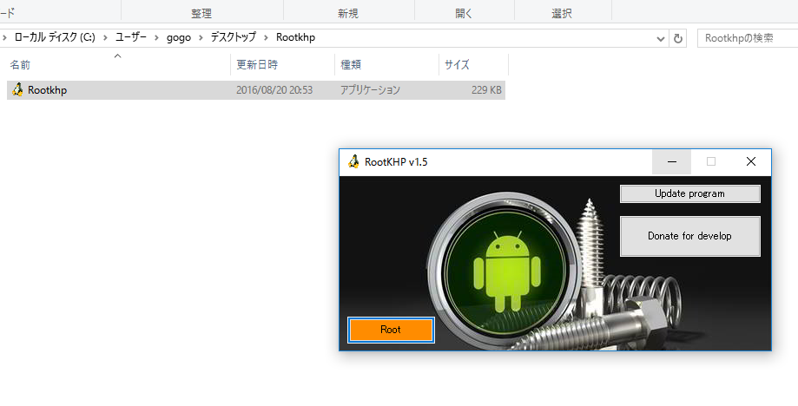Expand chevron after デスクトップ breadcrumb
Viewport: 798px width, 406px height.
(266, 38)
